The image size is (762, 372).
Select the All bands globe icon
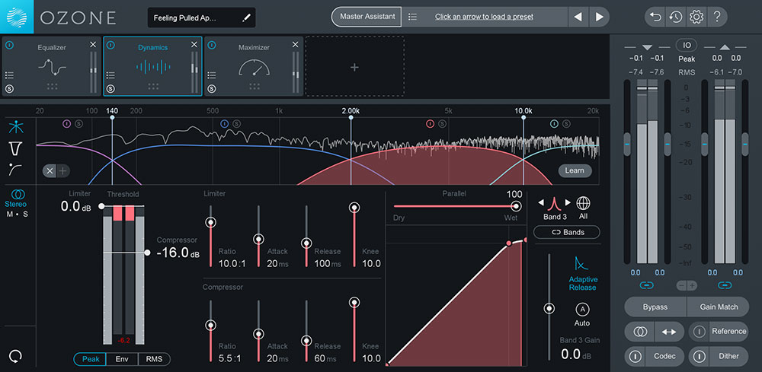point(583,203)
